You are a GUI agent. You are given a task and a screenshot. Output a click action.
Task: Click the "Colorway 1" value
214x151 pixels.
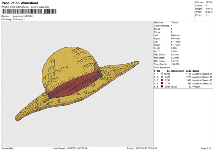point(19,19)
